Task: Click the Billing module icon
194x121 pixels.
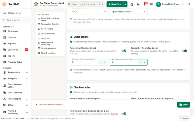Action: (5, 105)
